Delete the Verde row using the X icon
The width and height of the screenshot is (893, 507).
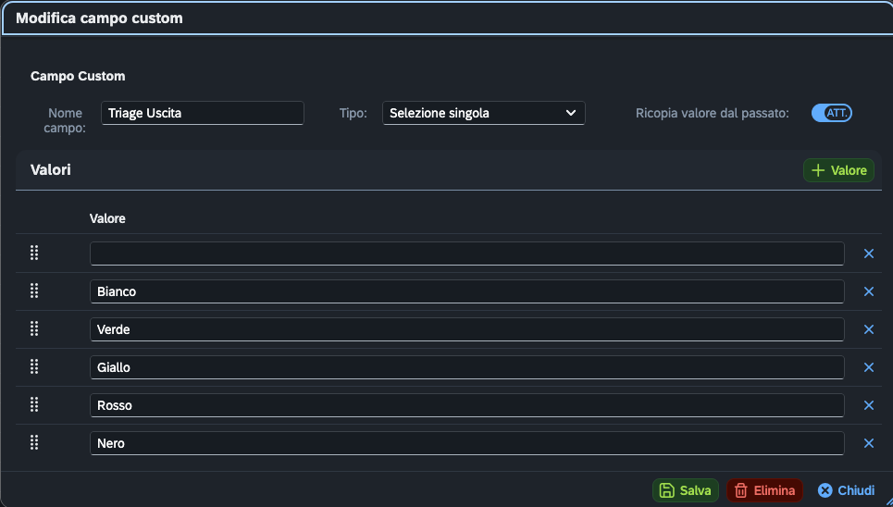(x=869, y=329)
